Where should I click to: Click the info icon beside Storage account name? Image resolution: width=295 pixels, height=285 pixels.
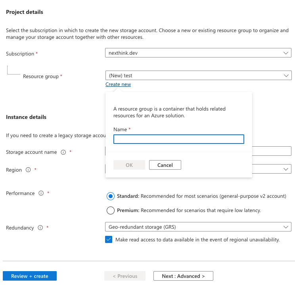63,152
